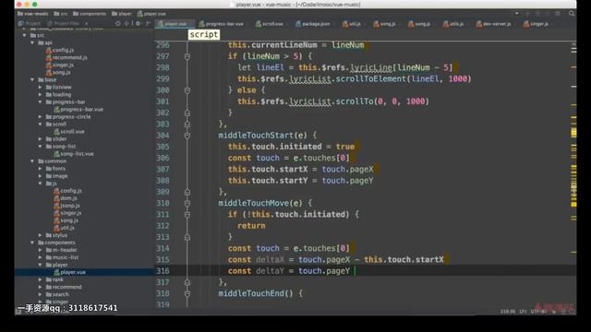This screenshot has height=332, width=591.
Task: Open Search Everywhere magnifier icon
Action: pyautogui.click(x=572, y=14)
